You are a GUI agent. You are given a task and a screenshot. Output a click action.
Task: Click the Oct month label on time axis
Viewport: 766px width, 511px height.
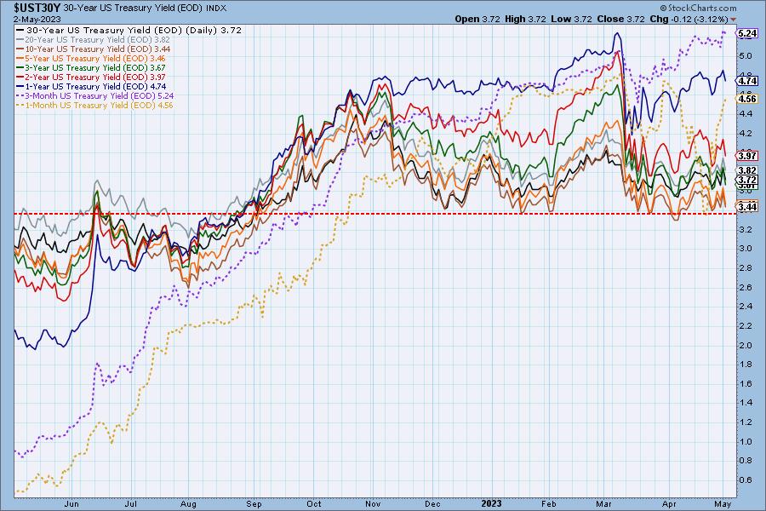(x=313, y=503)
